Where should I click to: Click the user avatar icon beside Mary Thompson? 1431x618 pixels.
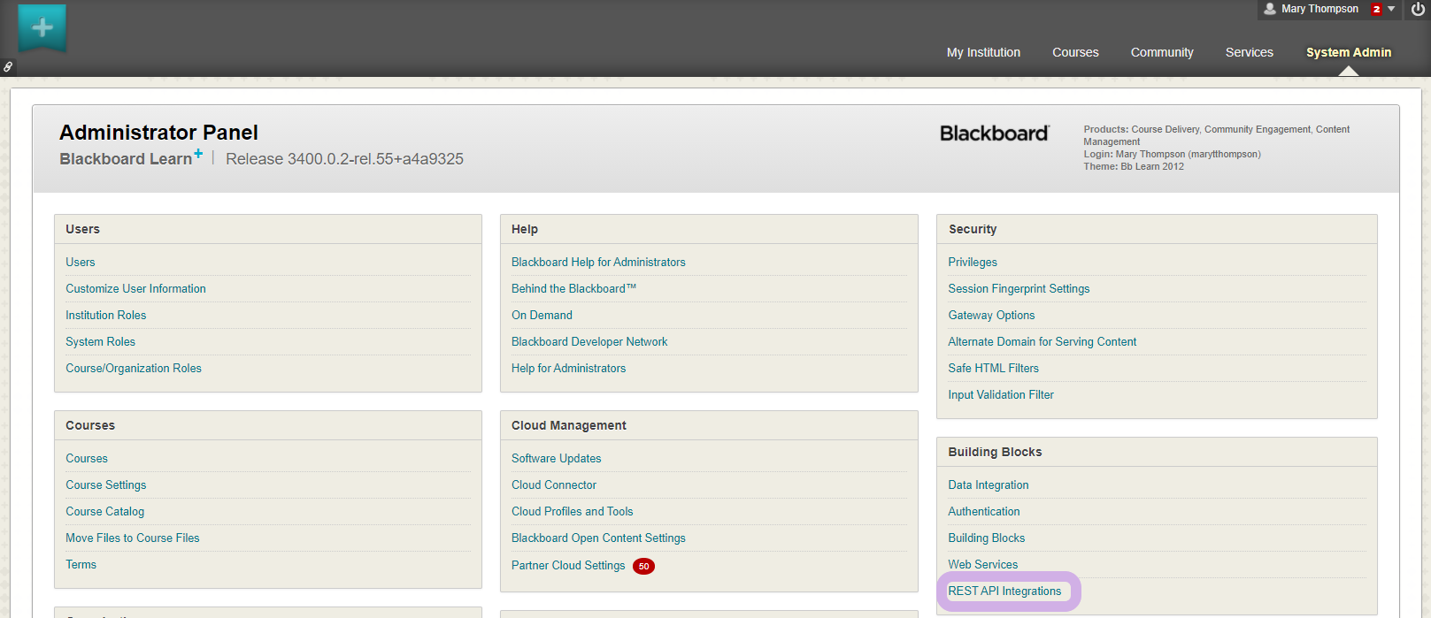1270,9
